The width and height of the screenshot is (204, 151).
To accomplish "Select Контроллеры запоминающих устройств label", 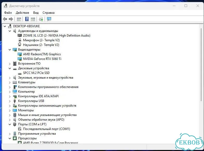I will (47, 106).
